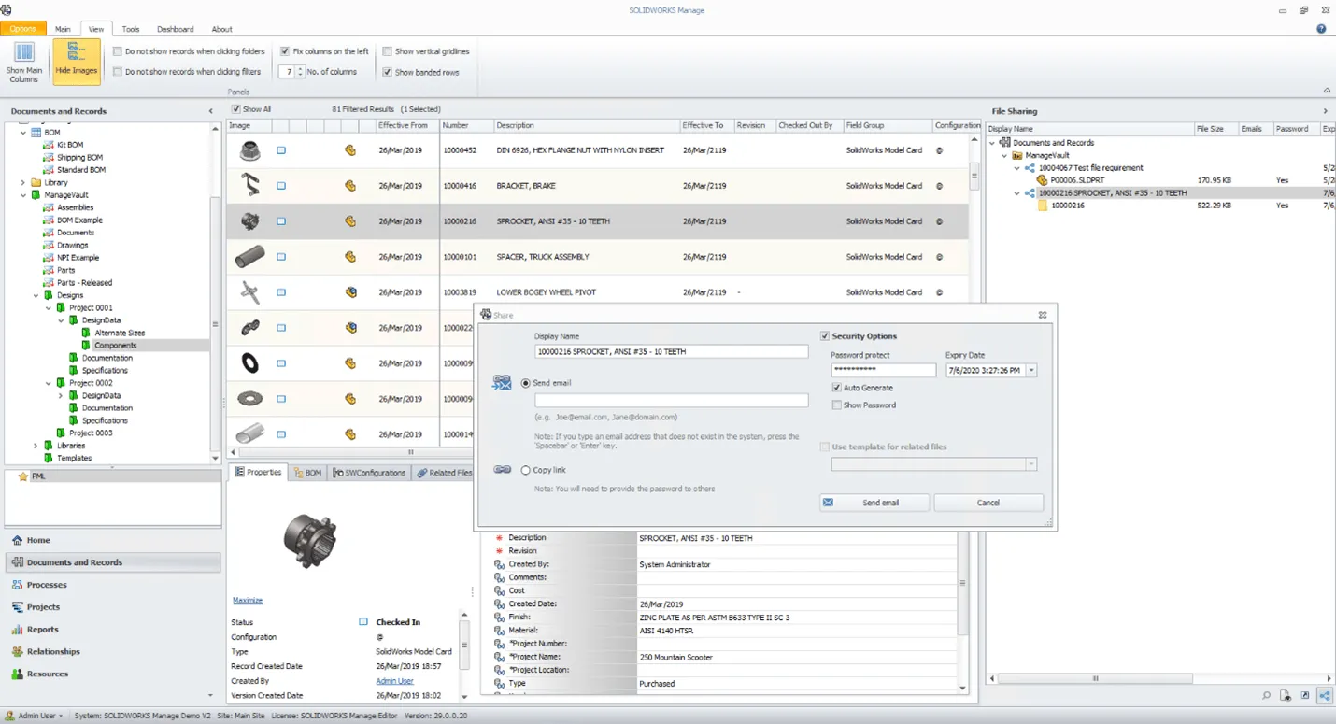1336x724 pixels.
Task: Select the Copy link radio button
Action: [524, 470]
